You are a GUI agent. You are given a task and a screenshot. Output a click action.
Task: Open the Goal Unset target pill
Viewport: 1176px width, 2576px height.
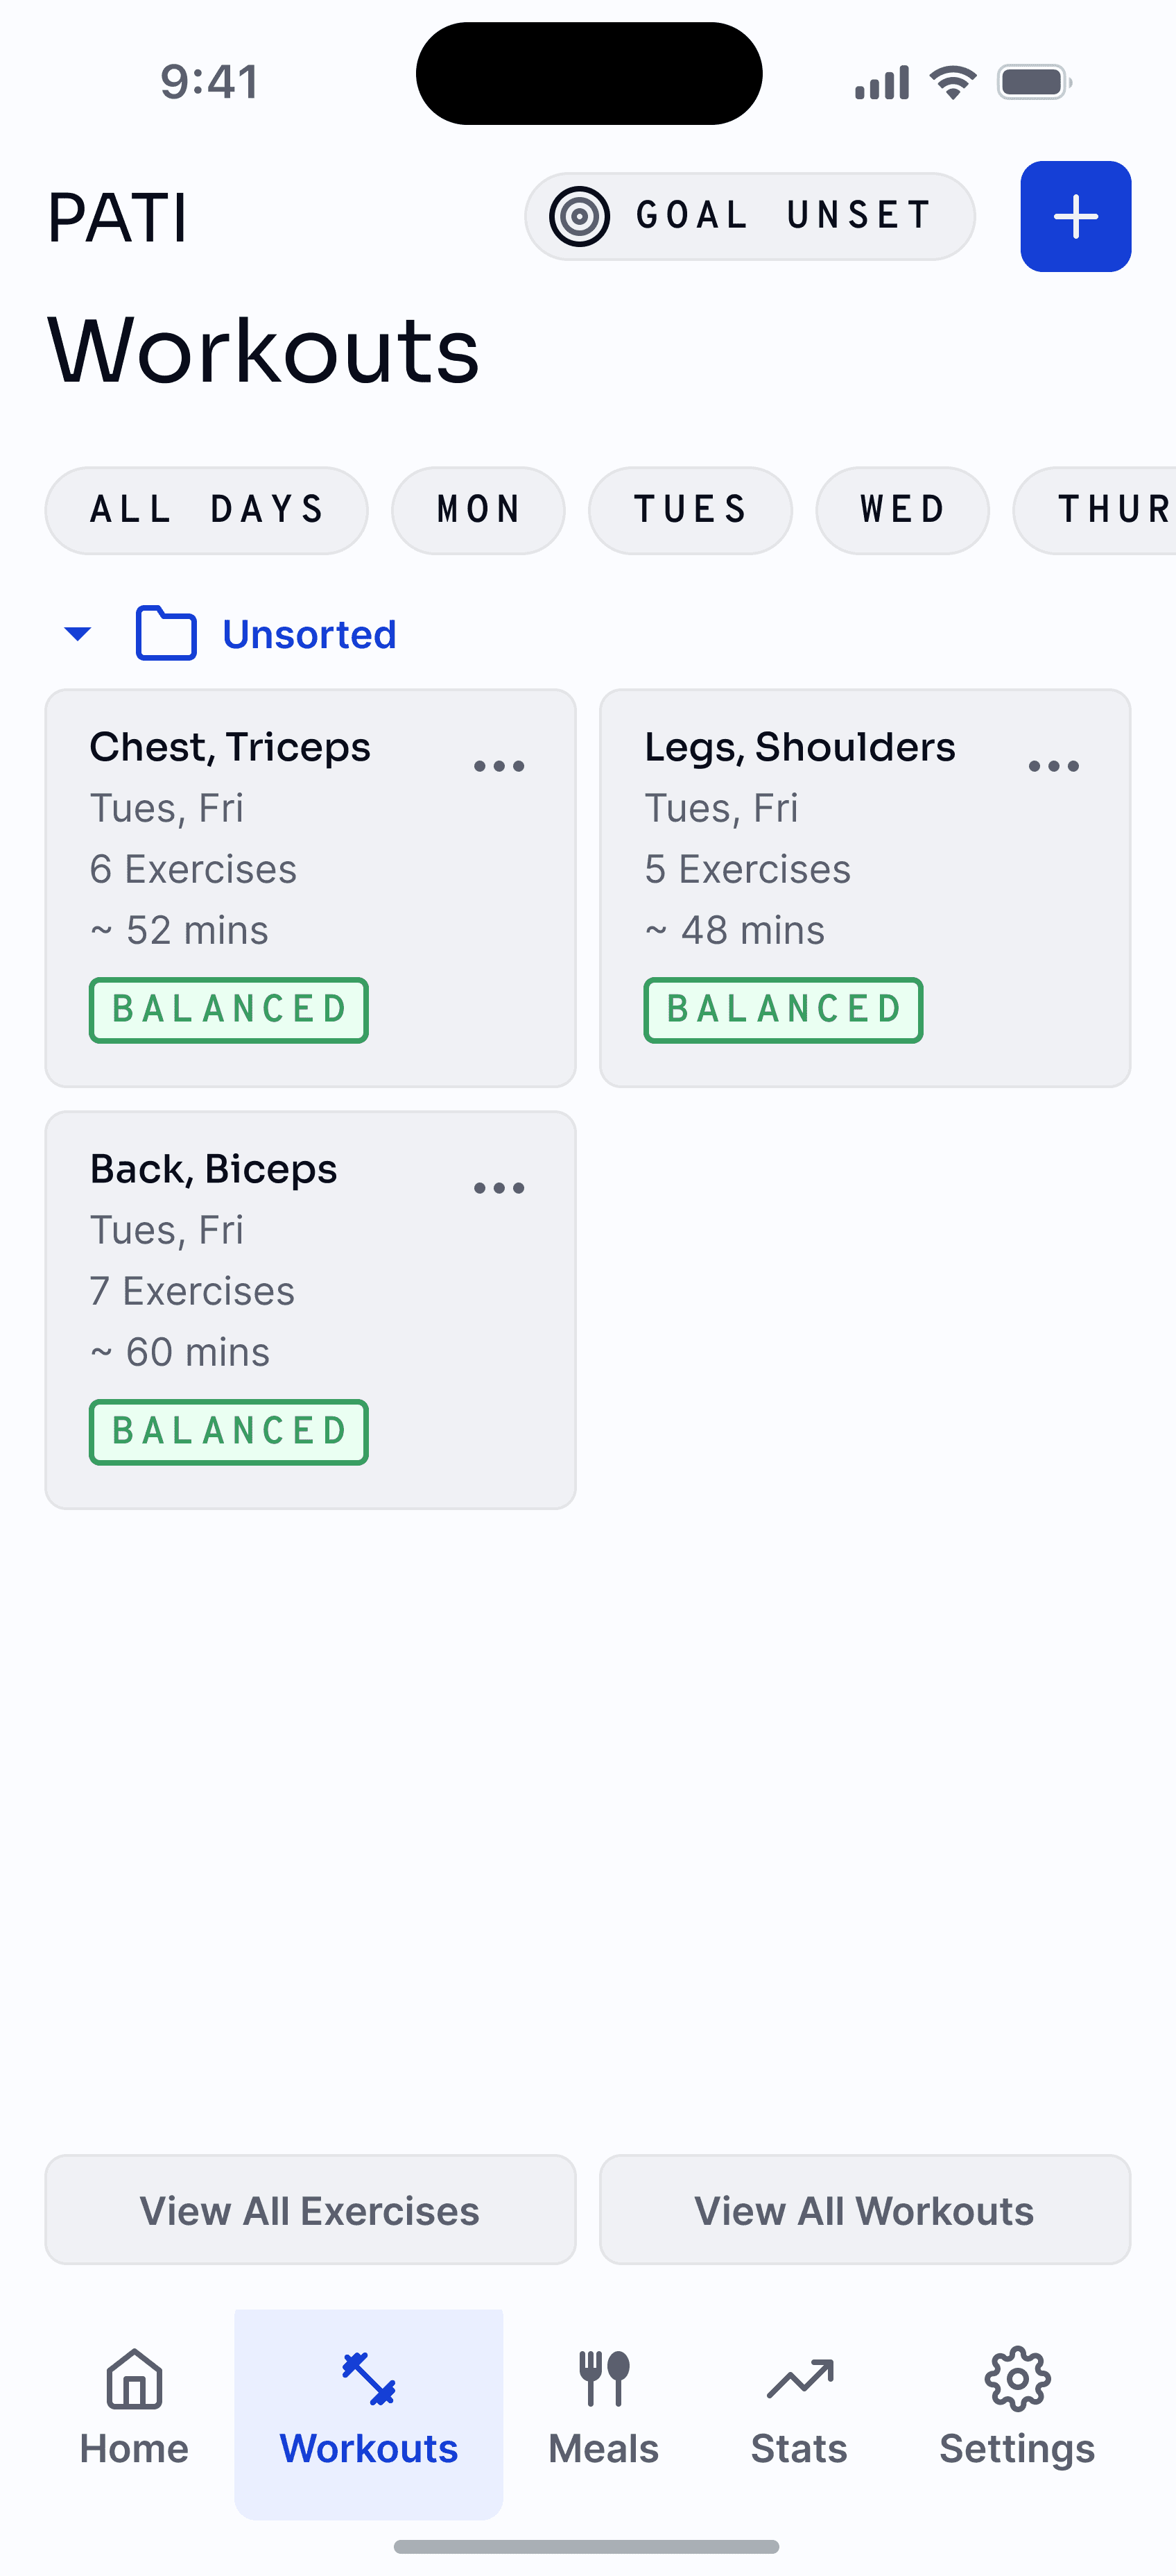coord(750,216)
